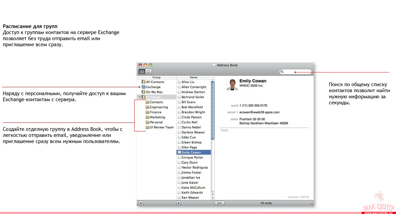This screenshot has width=396, height=214.
Task: Add a new contact with the Name plus button
Action: (x=179, y=203)
